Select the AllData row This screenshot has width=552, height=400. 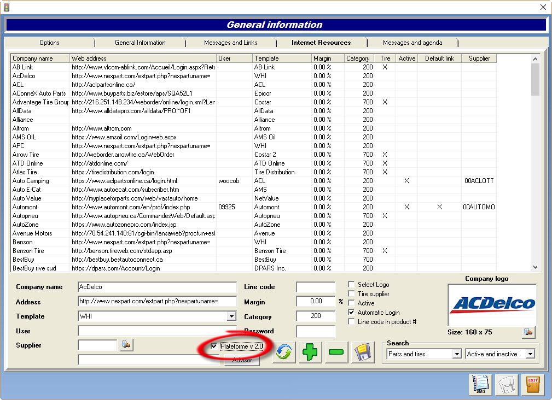pos(253,111)
